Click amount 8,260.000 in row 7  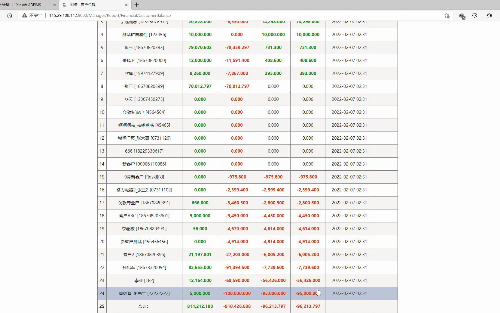pos(200,73)
